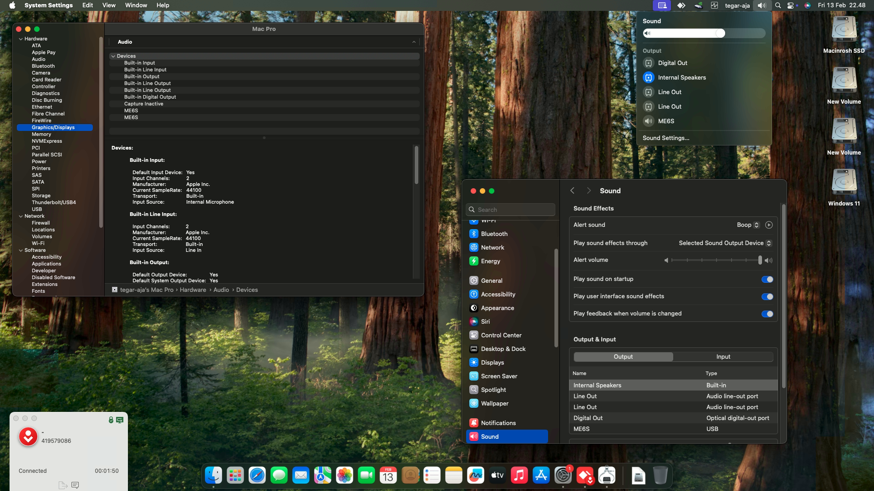Image resolution: width=874 pixels, height=491 pixels.
Task: Select Built-in Digital Output in Devices list
Action: click(x=264, y=97)
